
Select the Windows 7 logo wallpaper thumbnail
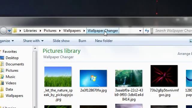[93, 78]
